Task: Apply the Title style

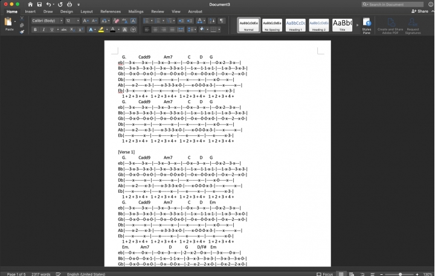Action: (x=343, y=25)
